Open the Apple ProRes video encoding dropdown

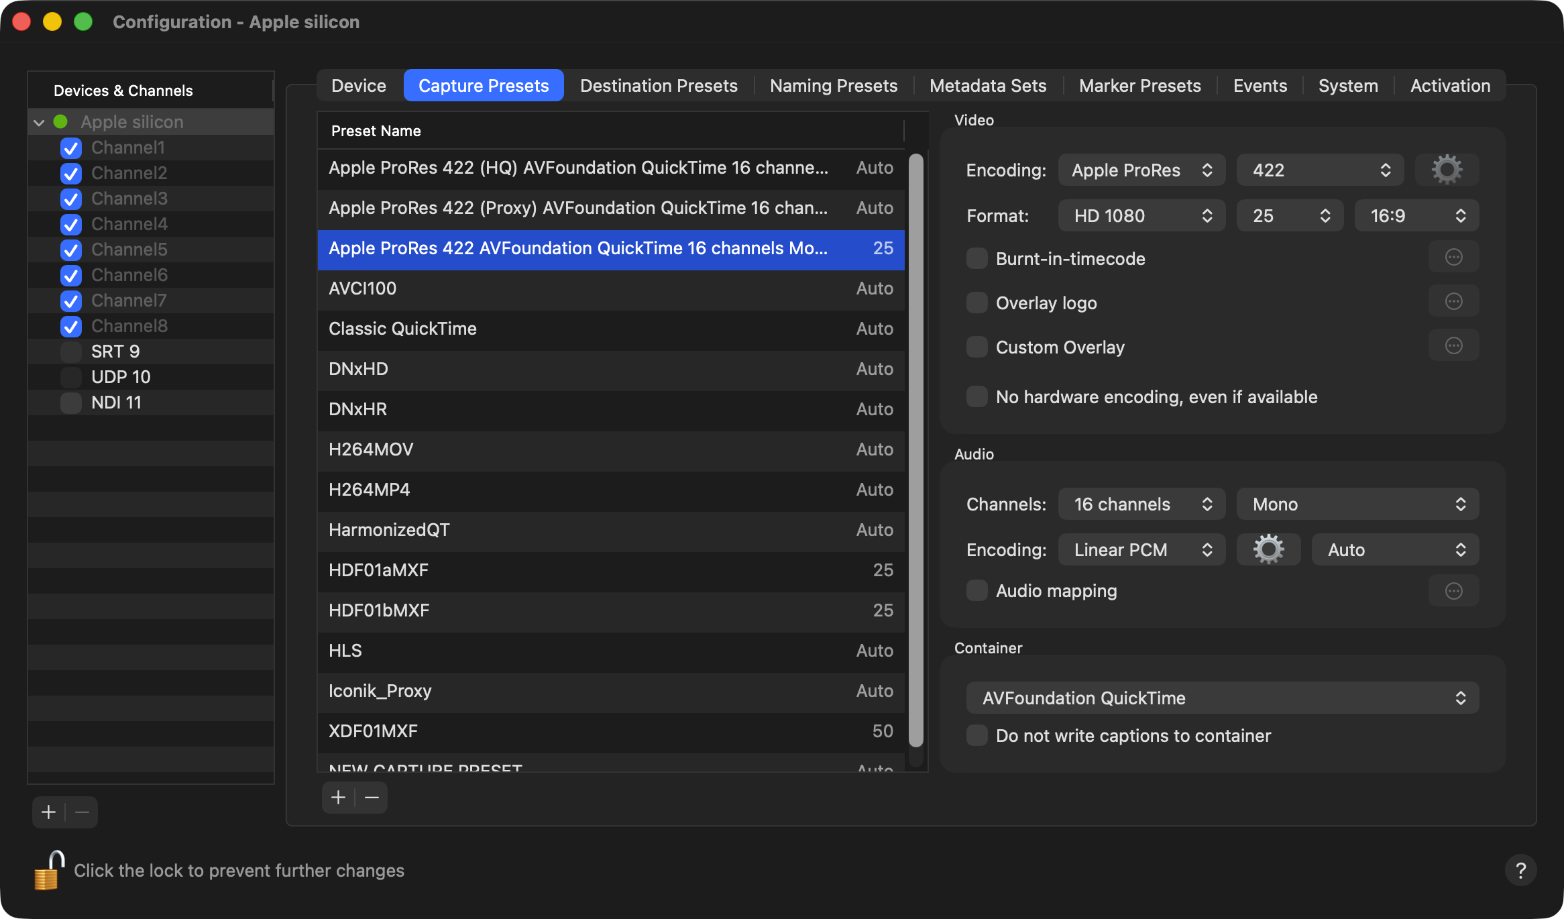[x=1141, y=170]
